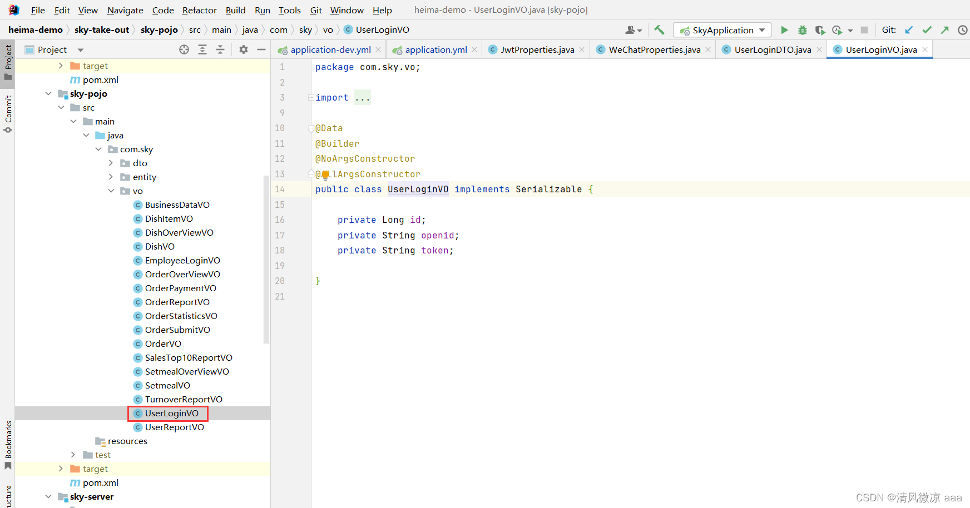The width and height of the screenshot is (970, 508).
Task: Close the JwtProperties.java tab
Action: pyautogui.click(x=582, y=49)
